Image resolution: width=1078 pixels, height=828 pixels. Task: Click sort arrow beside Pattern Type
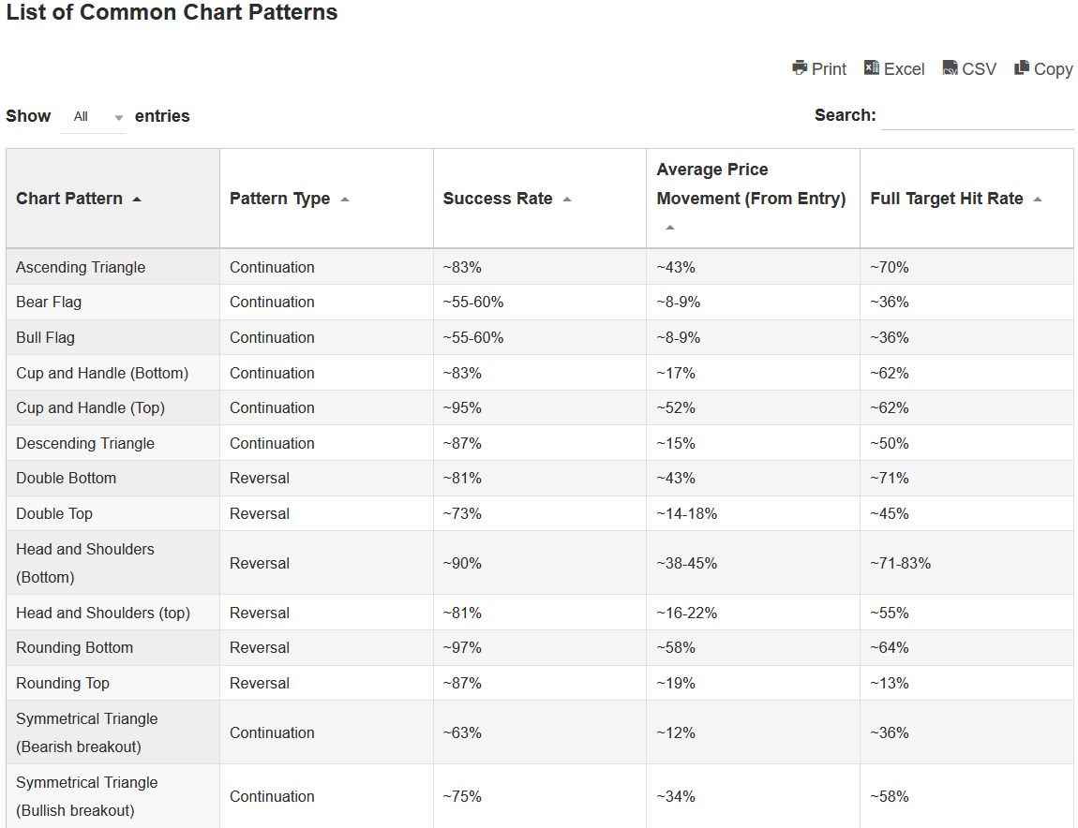pyautogui.click(x=345, y=200)
